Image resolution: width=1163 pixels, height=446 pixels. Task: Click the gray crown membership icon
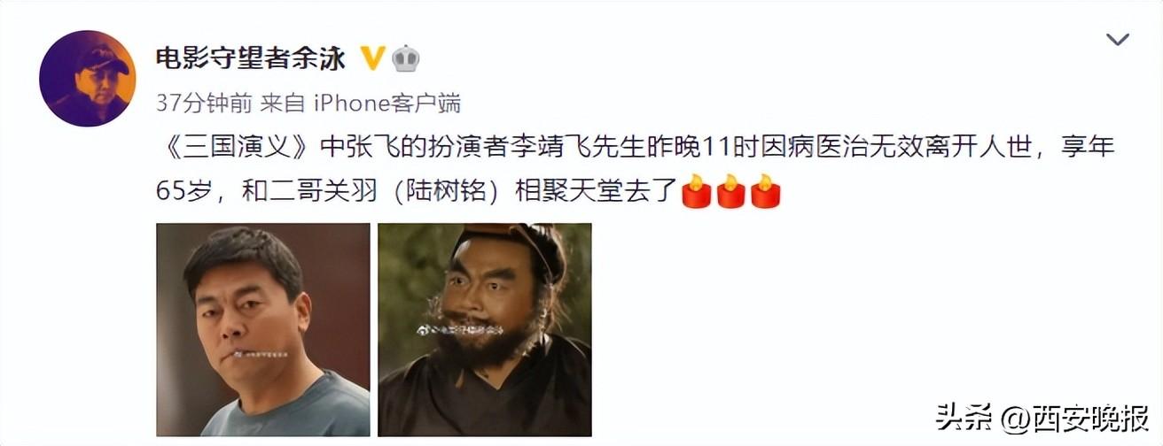coord(405,58)
